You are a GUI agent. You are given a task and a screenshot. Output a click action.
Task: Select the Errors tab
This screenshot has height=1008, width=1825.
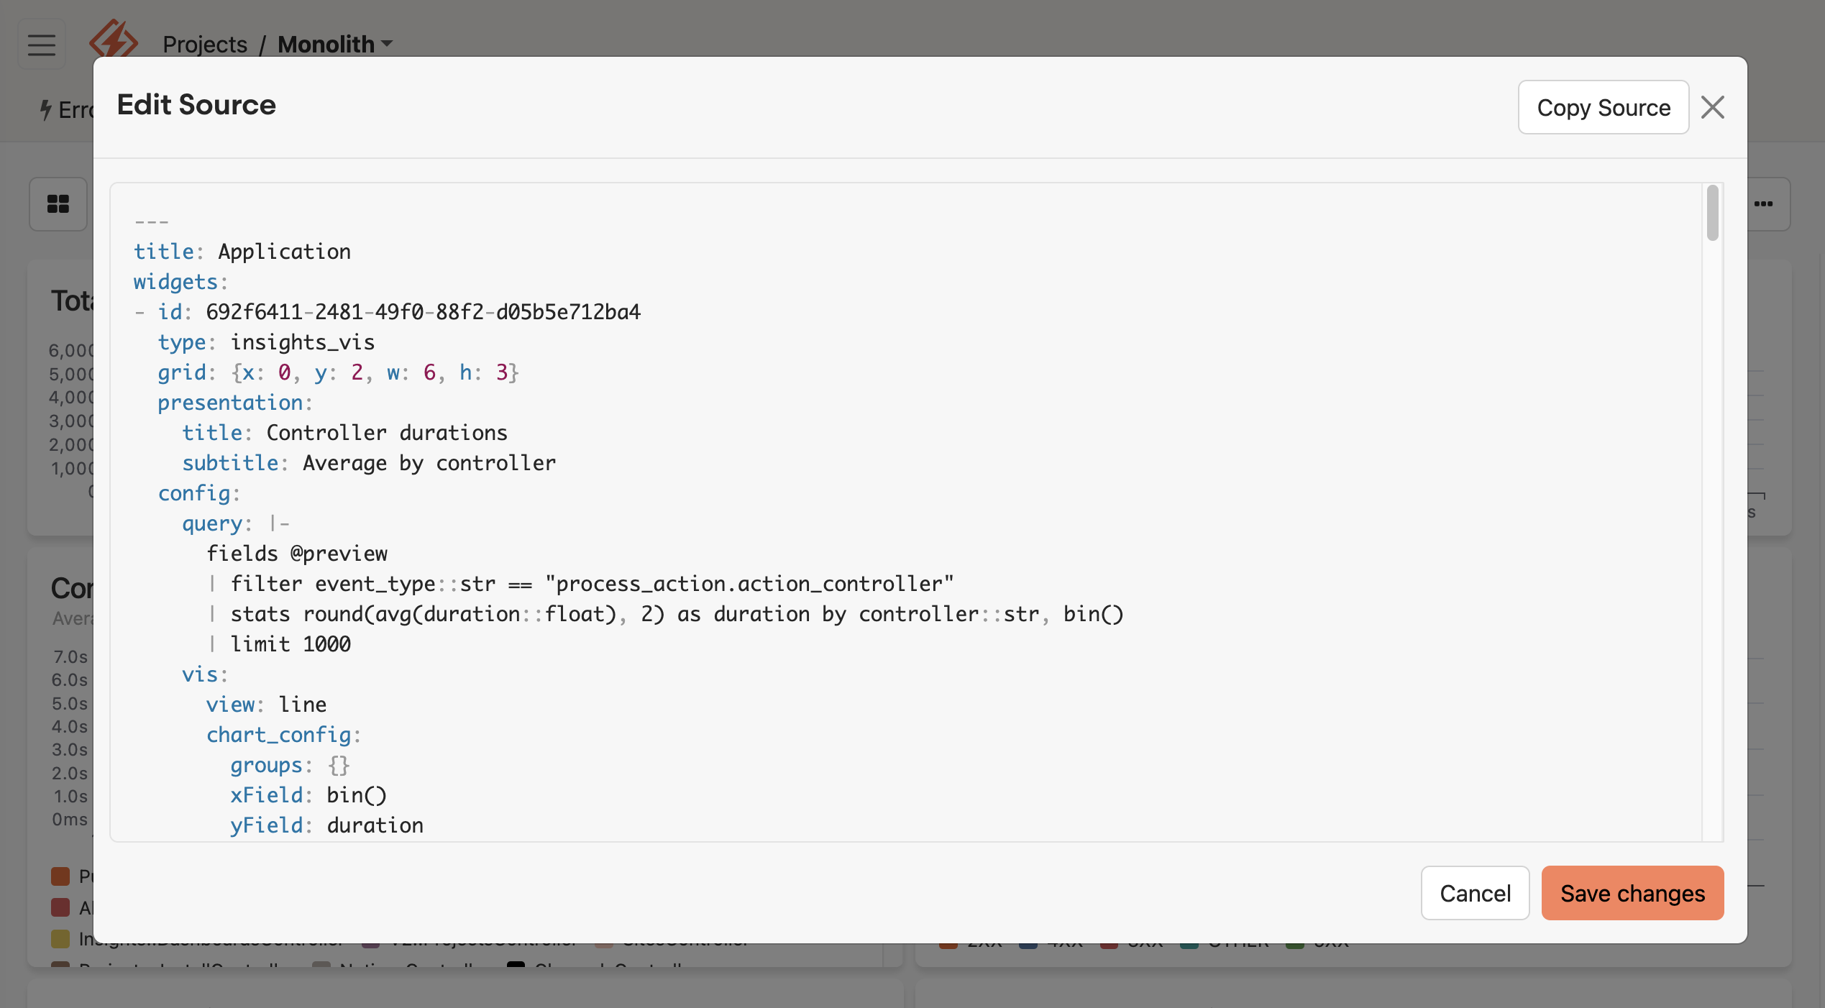point(72,109)
